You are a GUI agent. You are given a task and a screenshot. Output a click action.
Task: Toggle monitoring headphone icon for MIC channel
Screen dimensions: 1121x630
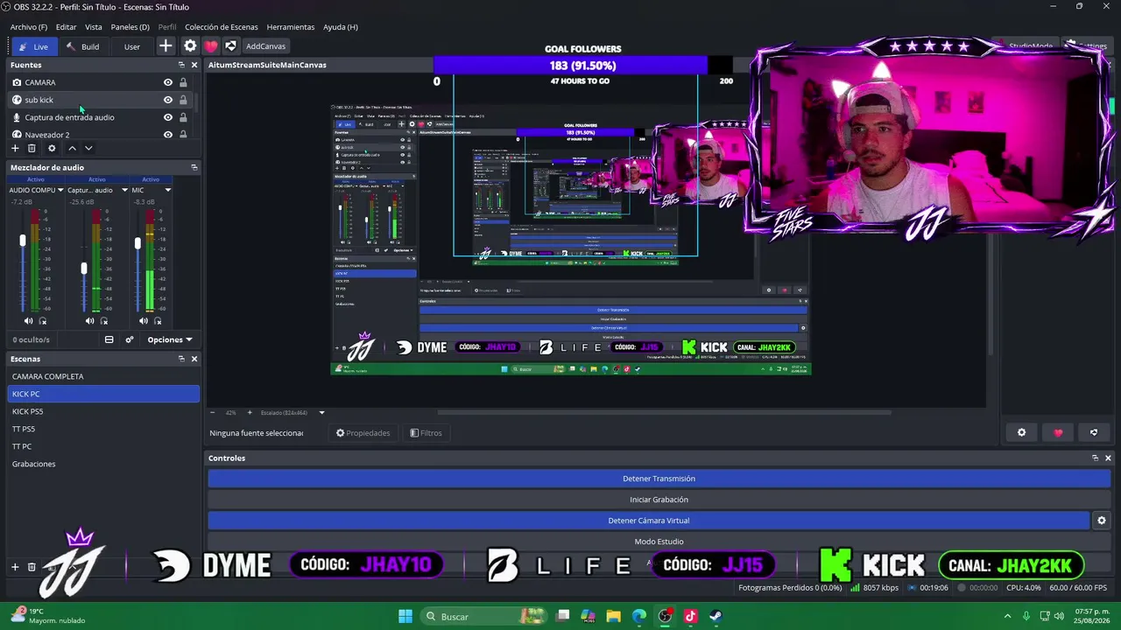(x=158, y=321)
